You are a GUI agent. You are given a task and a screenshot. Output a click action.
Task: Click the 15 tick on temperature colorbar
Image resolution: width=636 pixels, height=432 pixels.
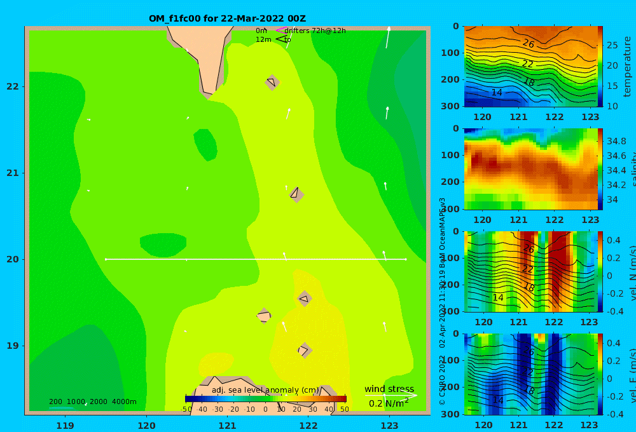(612, 86)
